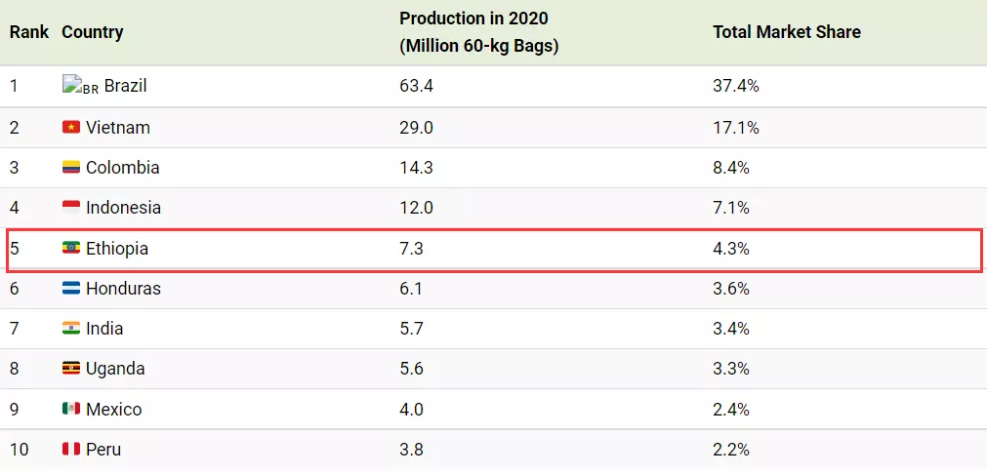Click Uganda's production value 5.6
987x475 pixels.
(411, 368)
